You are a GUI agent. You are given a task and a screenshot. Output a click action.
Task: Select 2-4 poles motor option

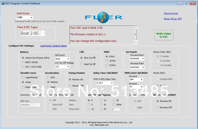click(163, 56)
